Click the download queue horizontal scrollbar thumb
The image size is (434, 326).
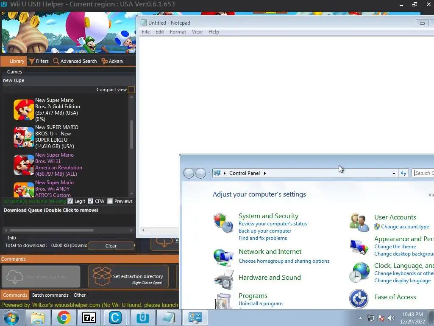coord(52,230)
